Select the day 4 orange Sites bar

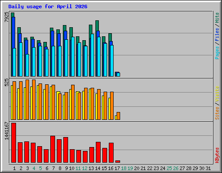[x=34, y=99]
